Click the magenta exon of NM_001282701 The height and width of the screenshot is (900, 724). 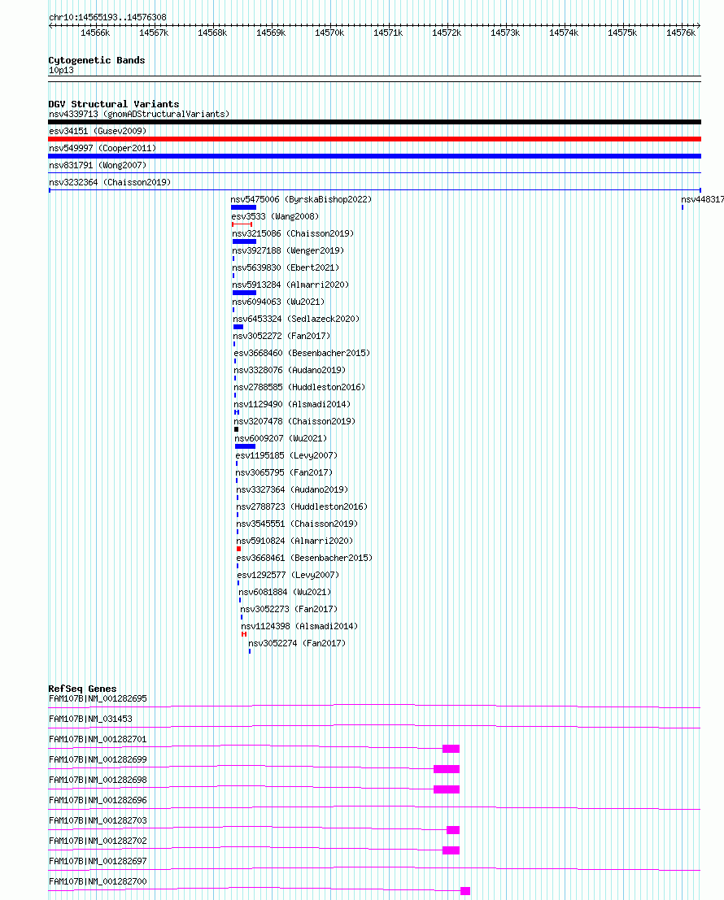(451, 749)
